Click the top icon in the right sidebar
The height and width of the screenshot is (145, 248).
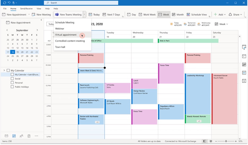[x=244, y=47]
